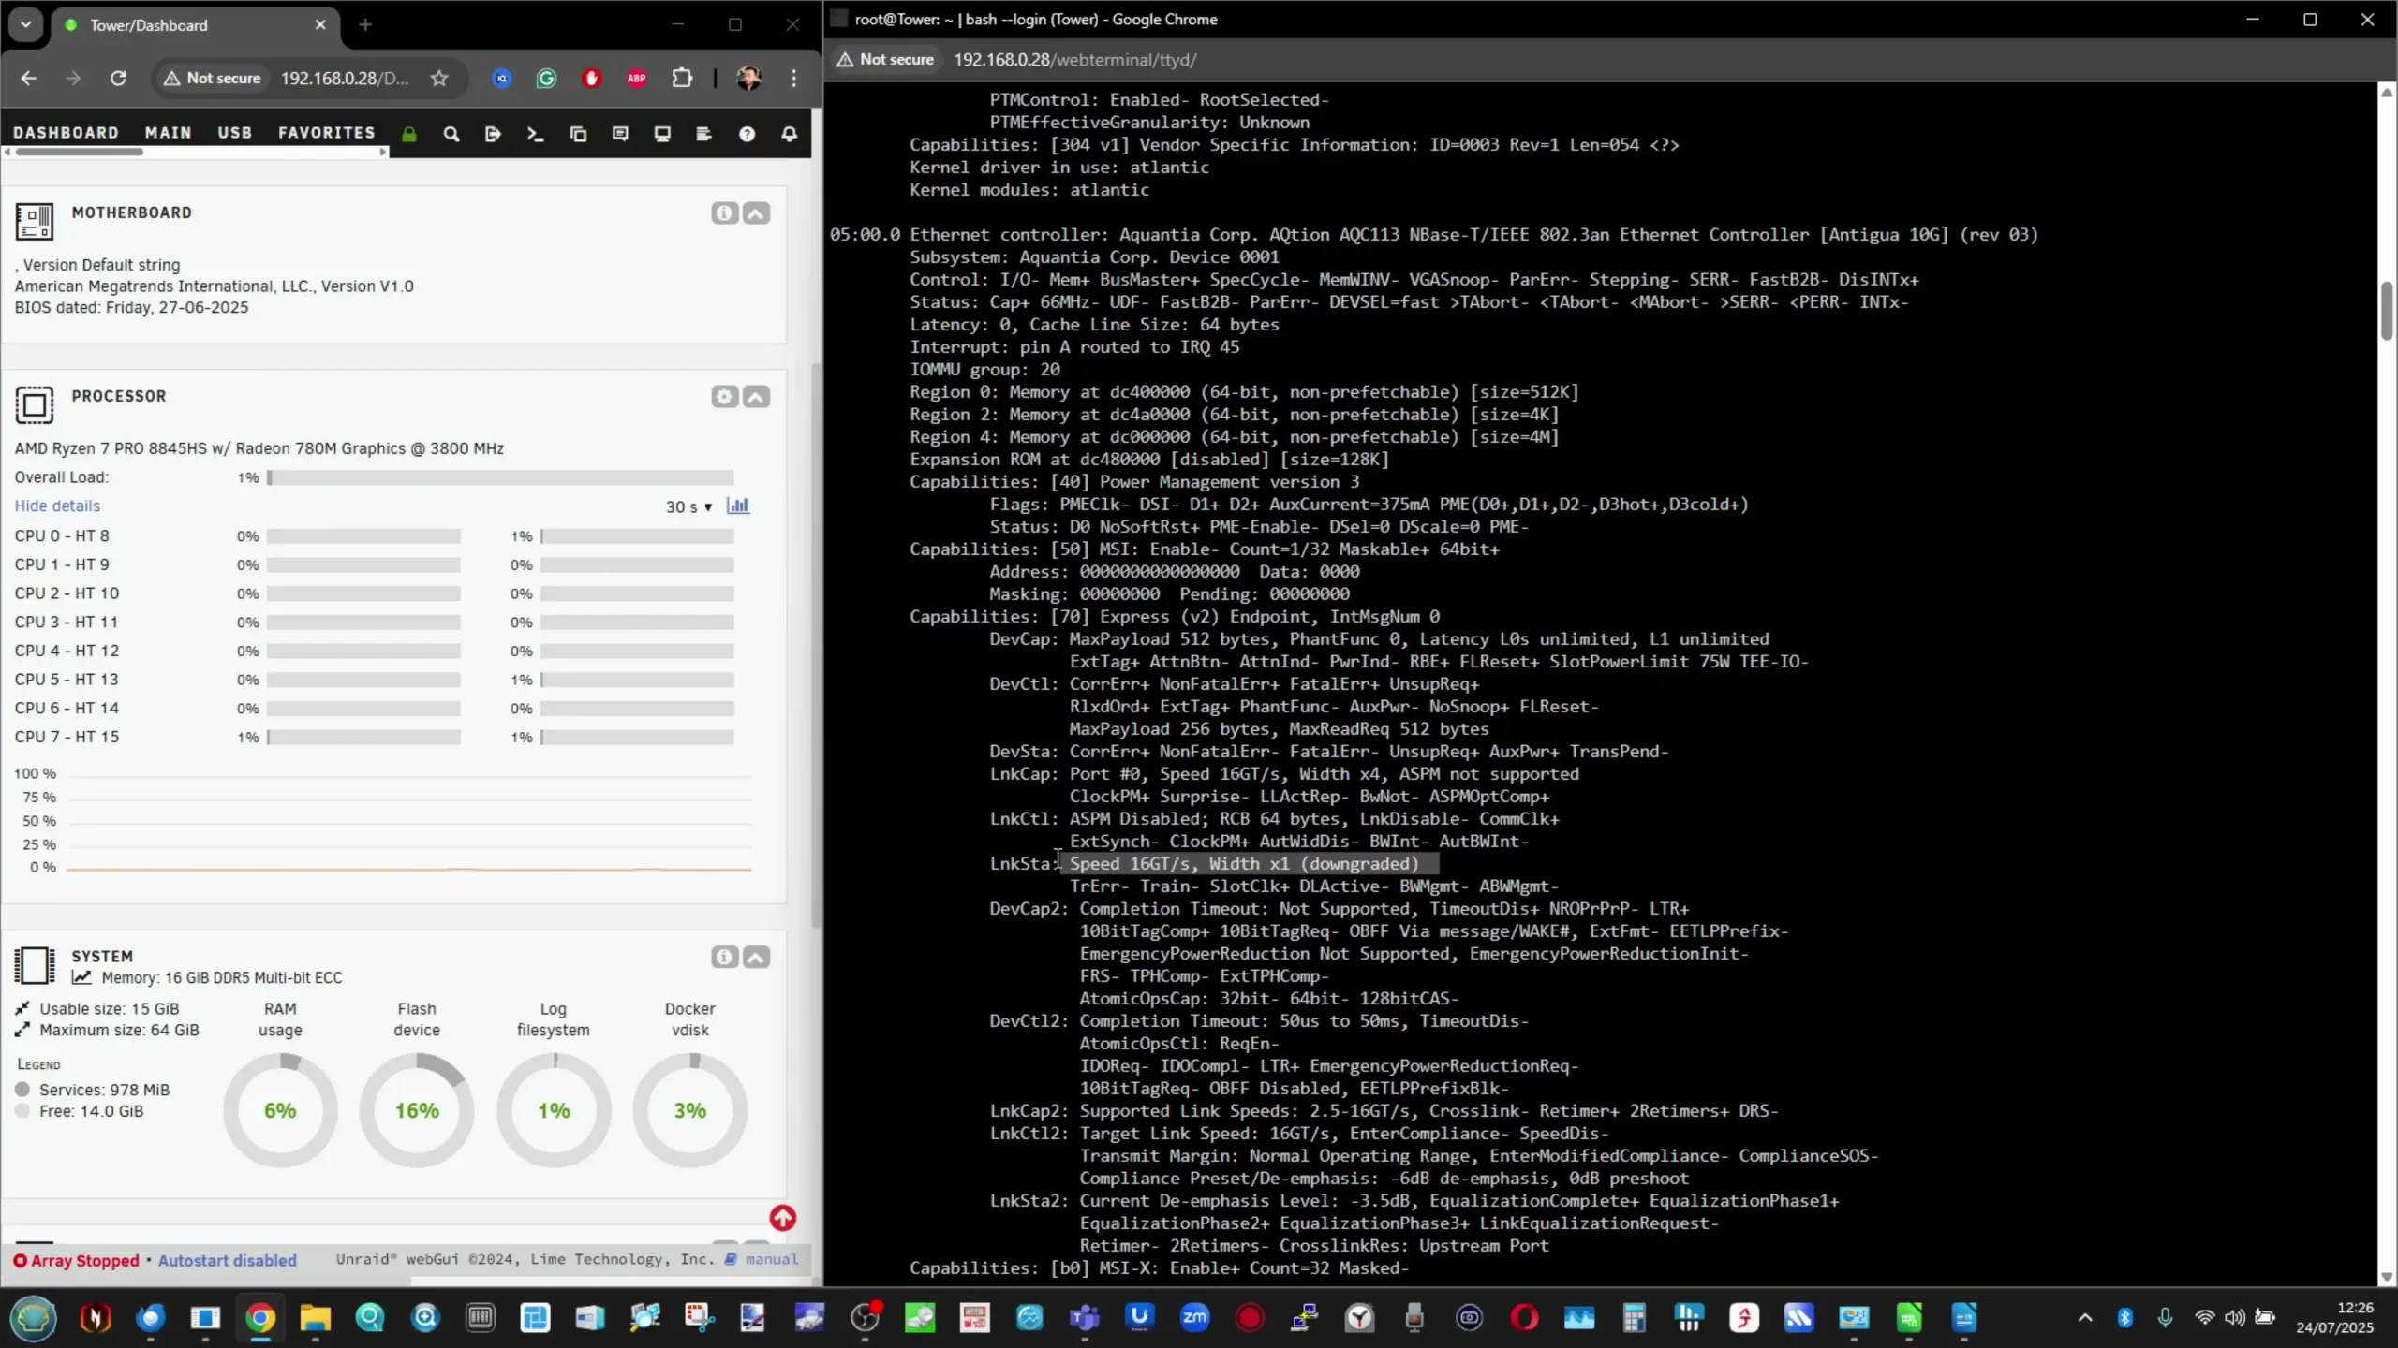The height and width of the screenshot is (1348, 2398).
Task: Reload the Tower Dashboard page
Action: click(118, 79)
